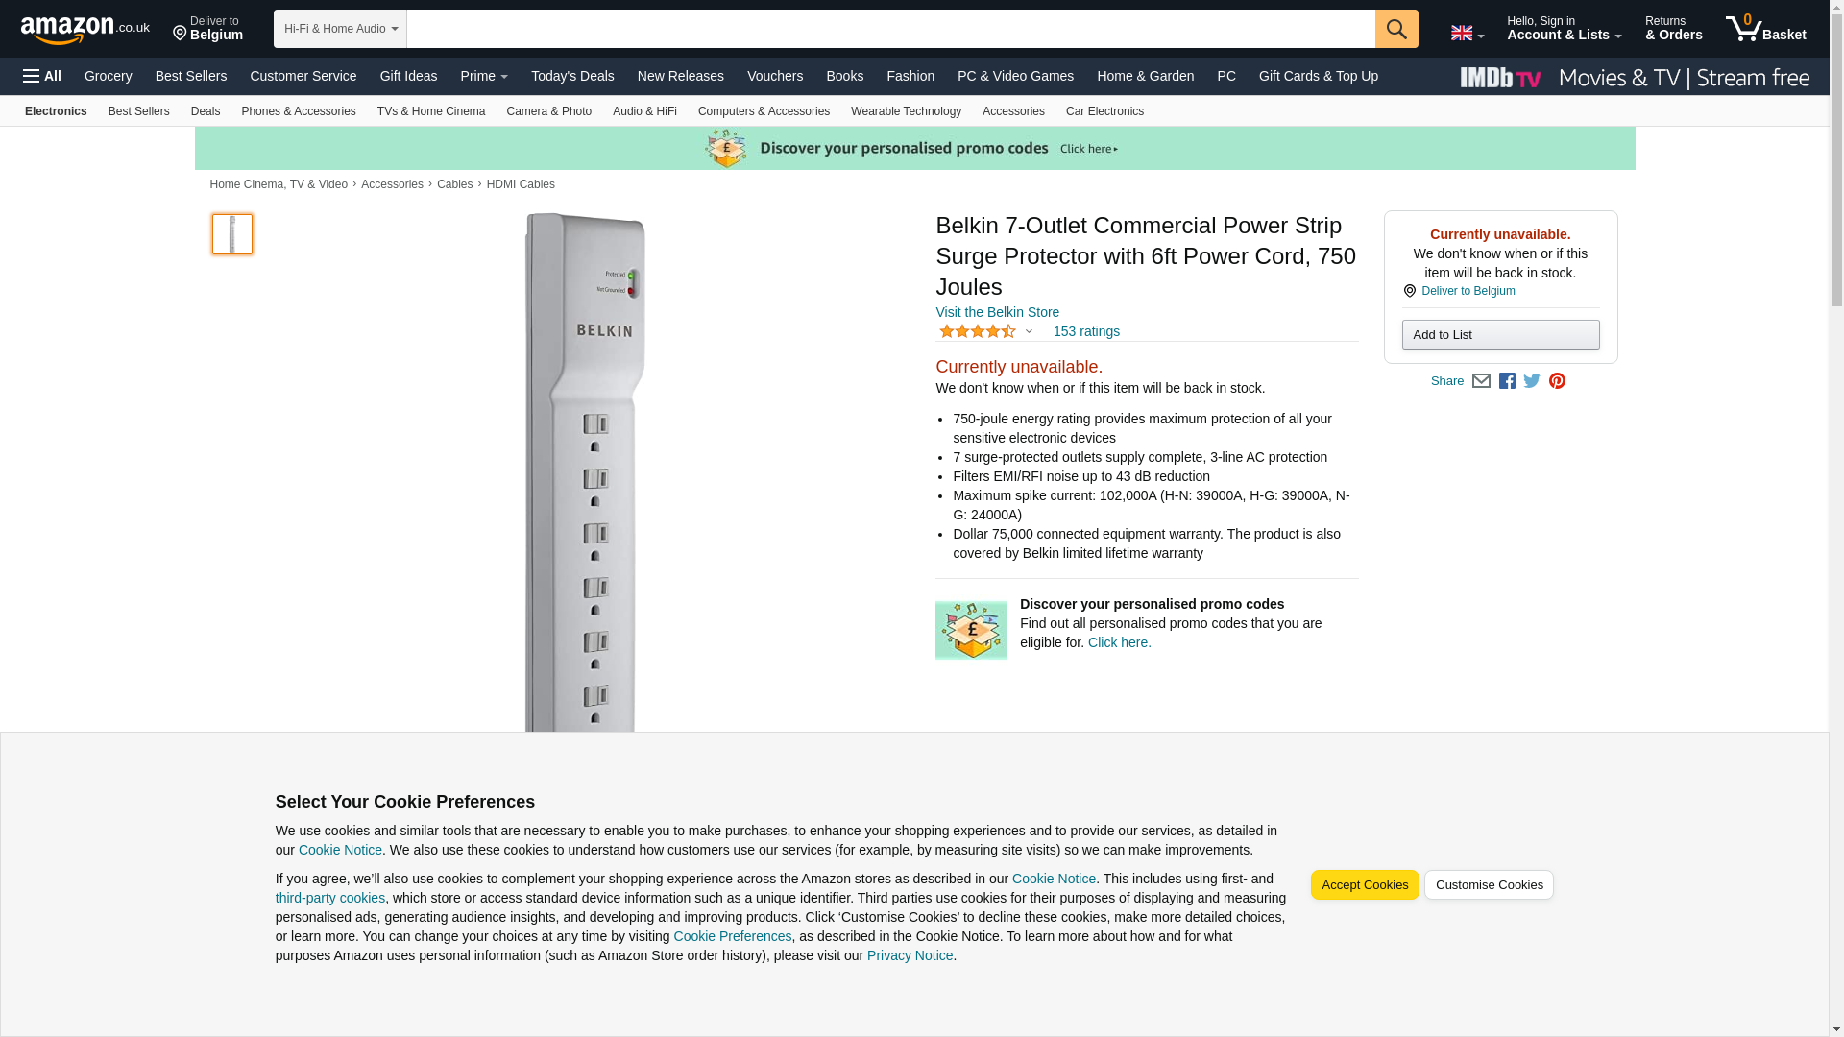Click the Add to List button
The width and height of the screenshot is (1844, 1037).
pyautogui.click(x=1500, y=334)
